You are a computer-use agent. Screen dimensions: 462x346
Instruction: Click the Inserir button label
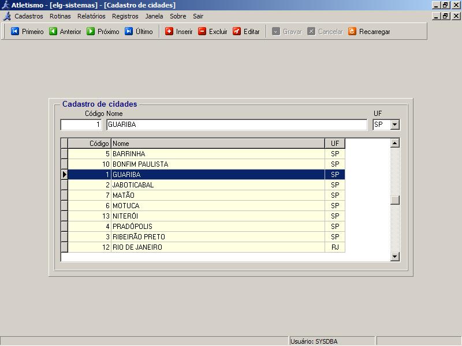click(184, 32)
